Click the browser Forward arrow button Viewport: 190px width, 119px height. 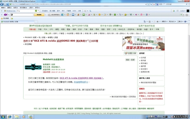pyautogui.click(x=5, y=4)
